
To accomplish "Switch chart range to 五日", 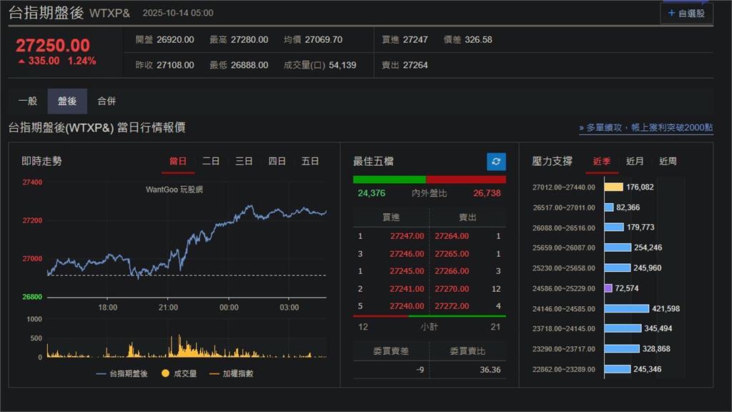I will (x=310, y=162).
